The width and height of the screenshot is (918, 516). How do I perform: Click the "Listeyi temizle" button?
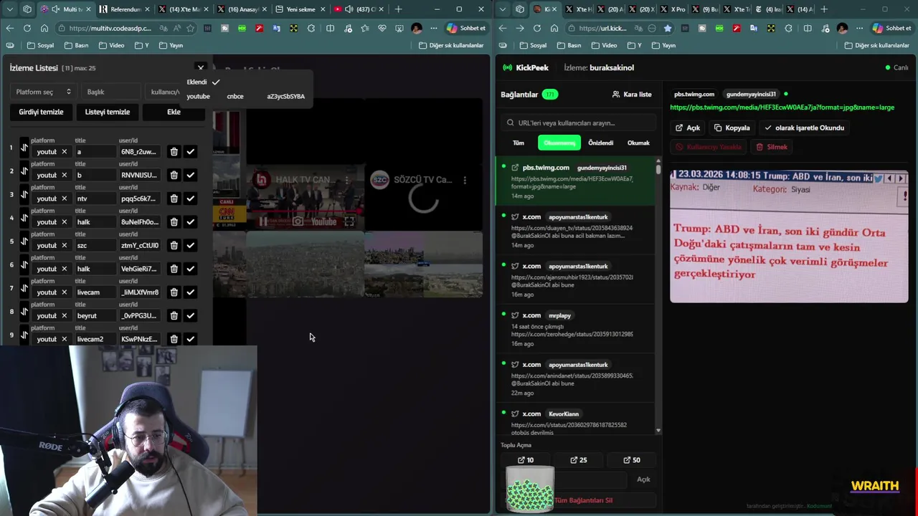click(108, 112)
